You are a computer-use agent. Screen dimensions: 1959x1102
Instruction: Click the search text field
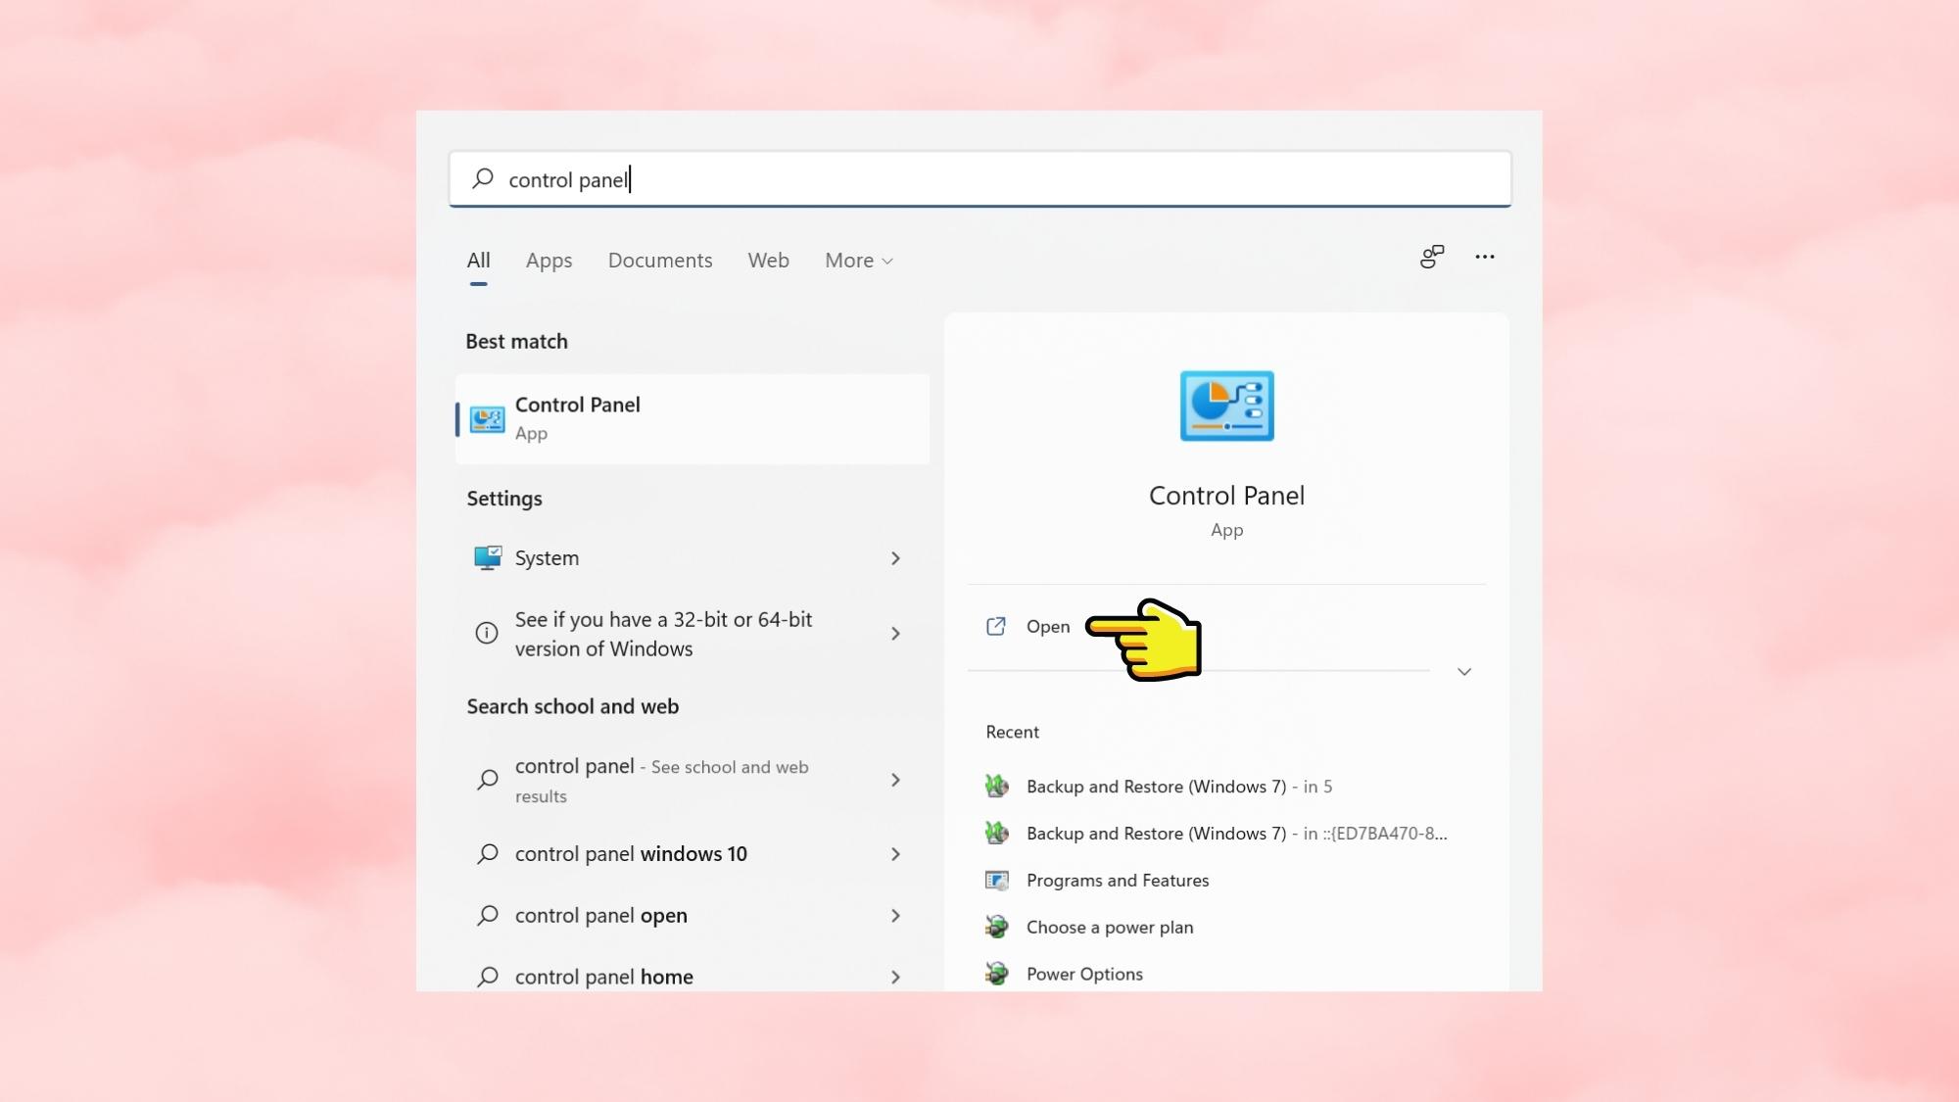[979, 179]
